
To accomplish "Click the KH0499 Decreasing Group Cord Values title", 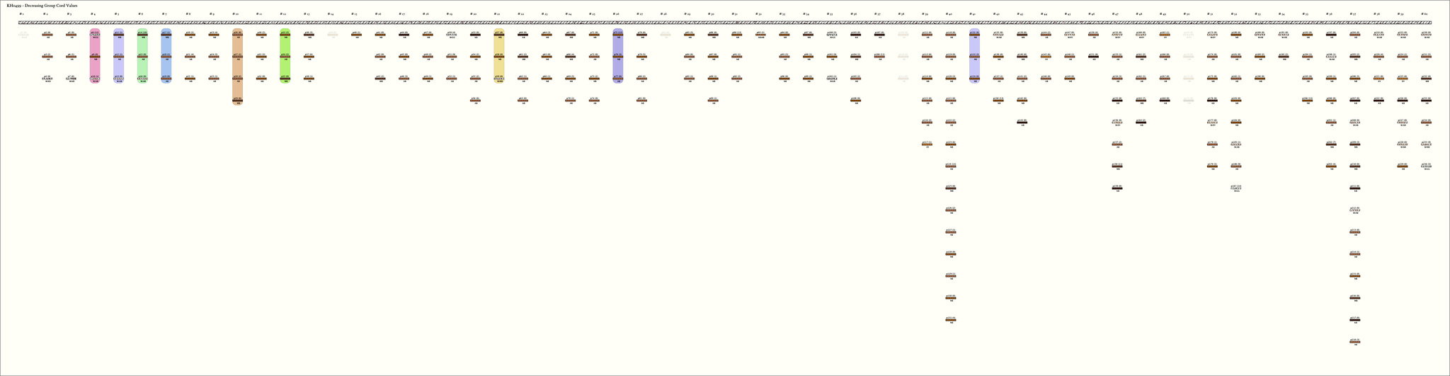I will coord(42,5).
